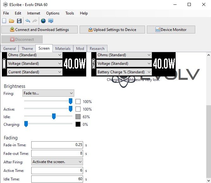Open the File menu
Image resolution: width=211 pixels, height=183 pixels.
(6, 13)
